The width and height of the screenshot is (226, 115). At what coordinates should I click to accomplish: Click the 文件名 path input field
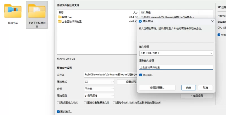[110, 75]
